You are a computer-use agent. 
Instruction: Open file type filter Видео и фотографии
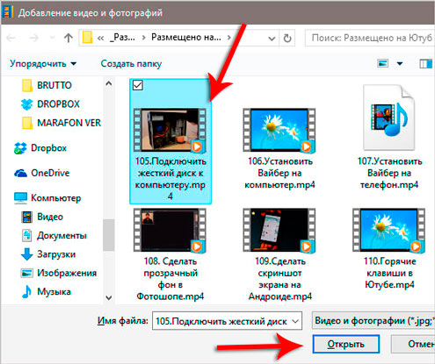click(373, 321)
